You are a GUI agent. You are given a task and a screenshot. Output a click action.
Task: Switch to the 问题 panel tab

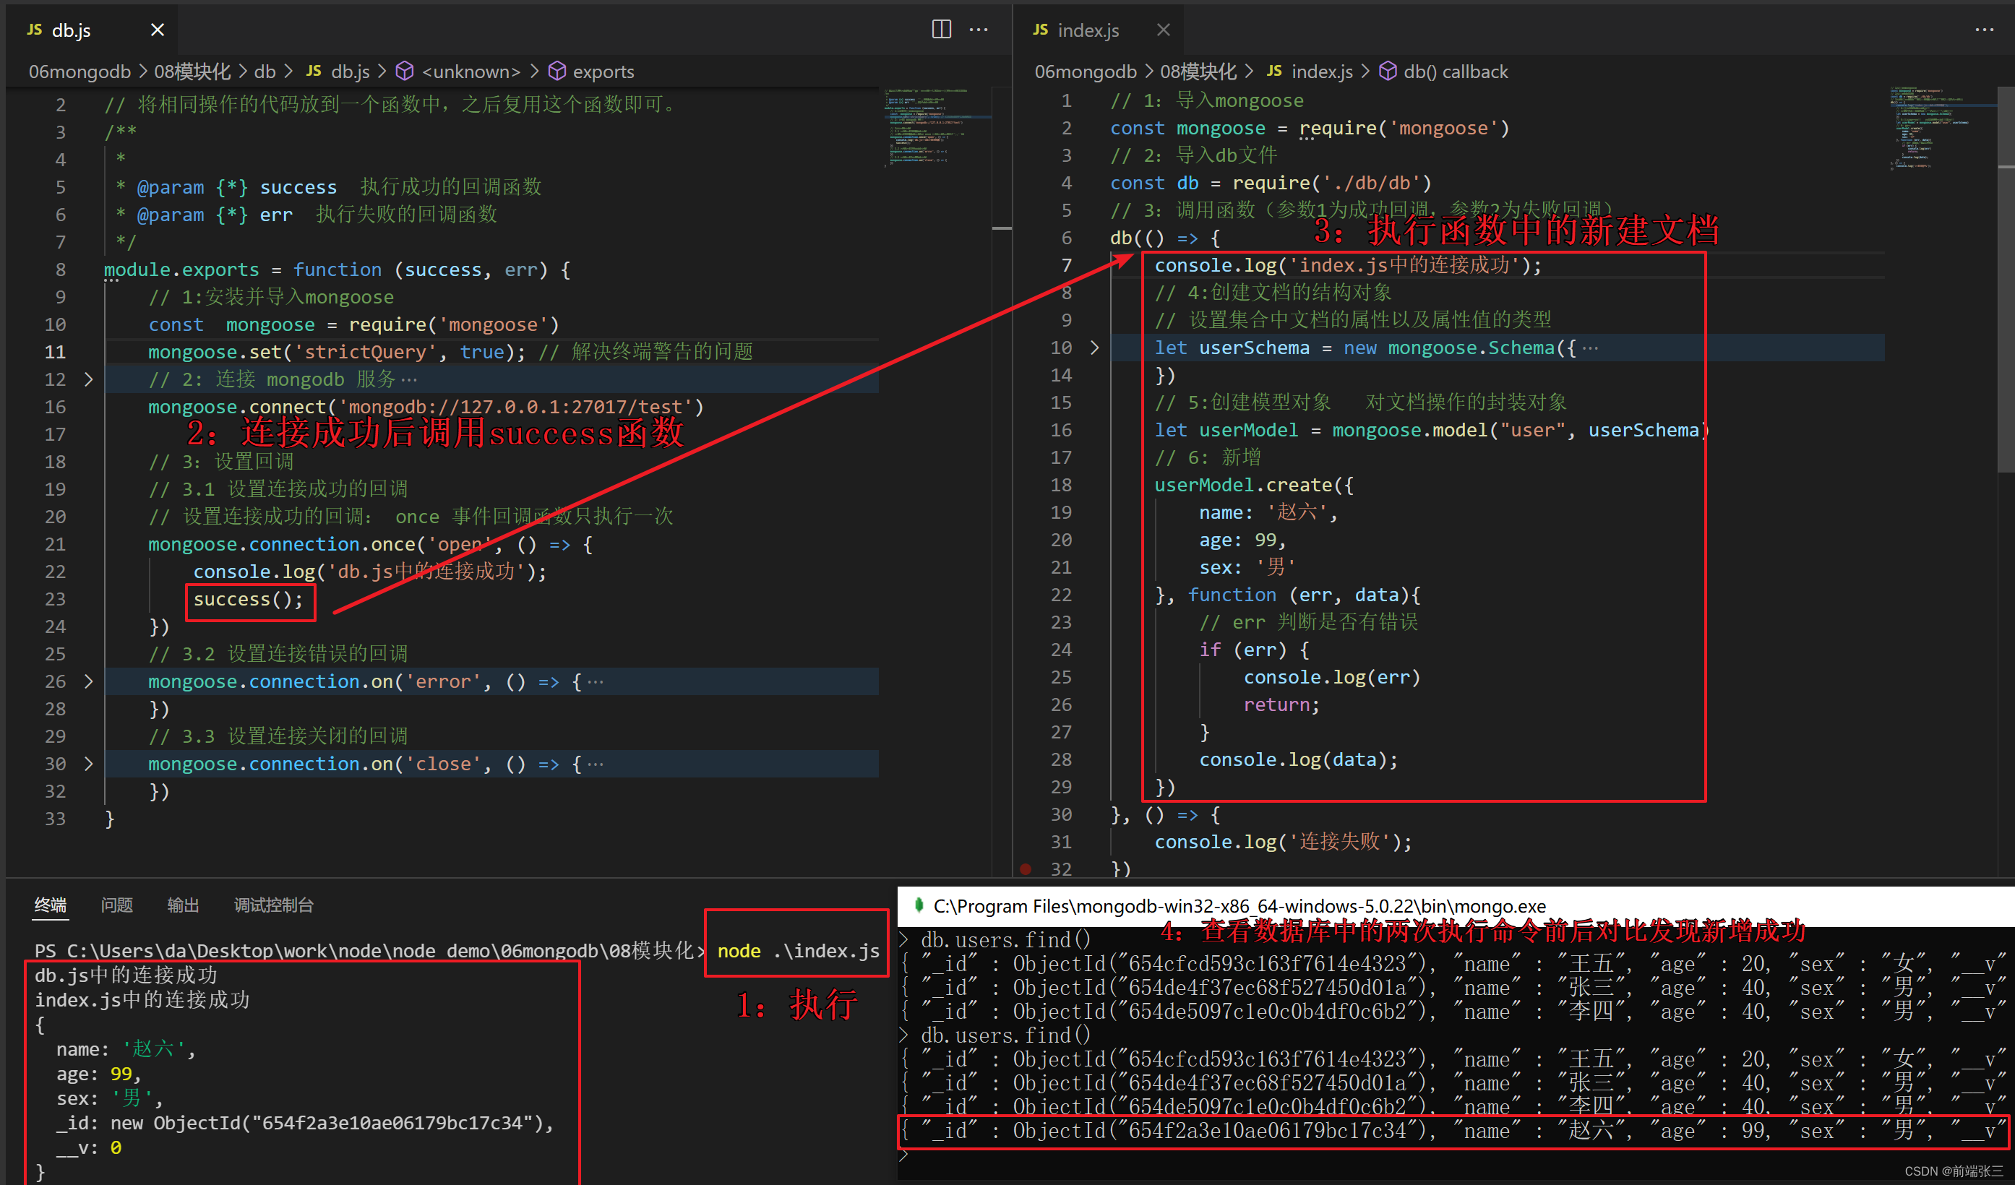click(117, 905)
